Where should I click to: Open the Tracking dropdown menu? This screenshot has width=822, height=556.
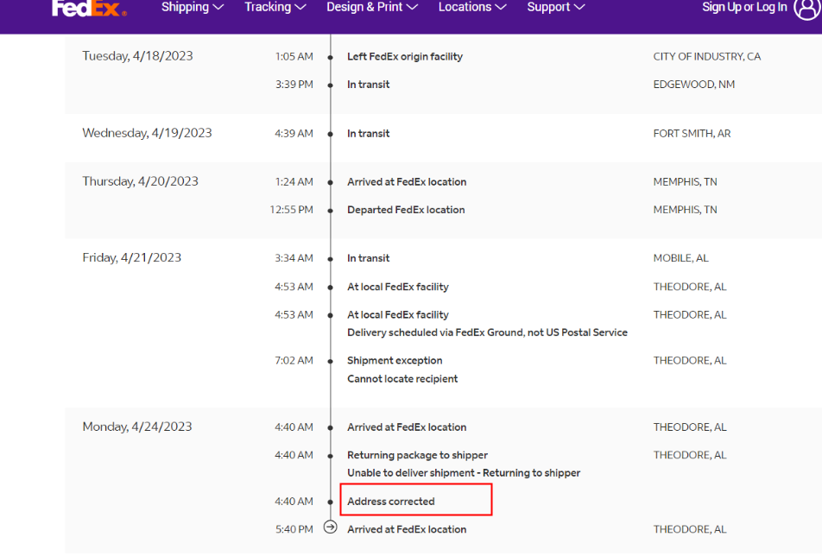tap(275, 8)
